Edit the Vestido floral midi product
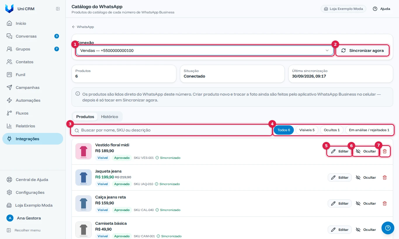The image size is (399, 239). click(340, 151)
